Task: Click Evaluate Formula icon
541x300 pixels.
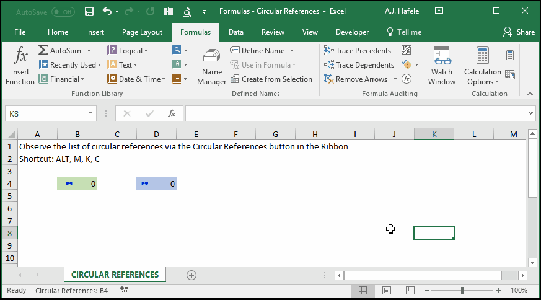Action: (x=407, y=79)
